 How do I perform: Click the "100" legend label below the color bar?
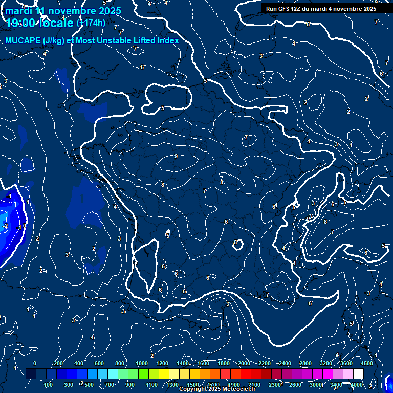[48, 385]
